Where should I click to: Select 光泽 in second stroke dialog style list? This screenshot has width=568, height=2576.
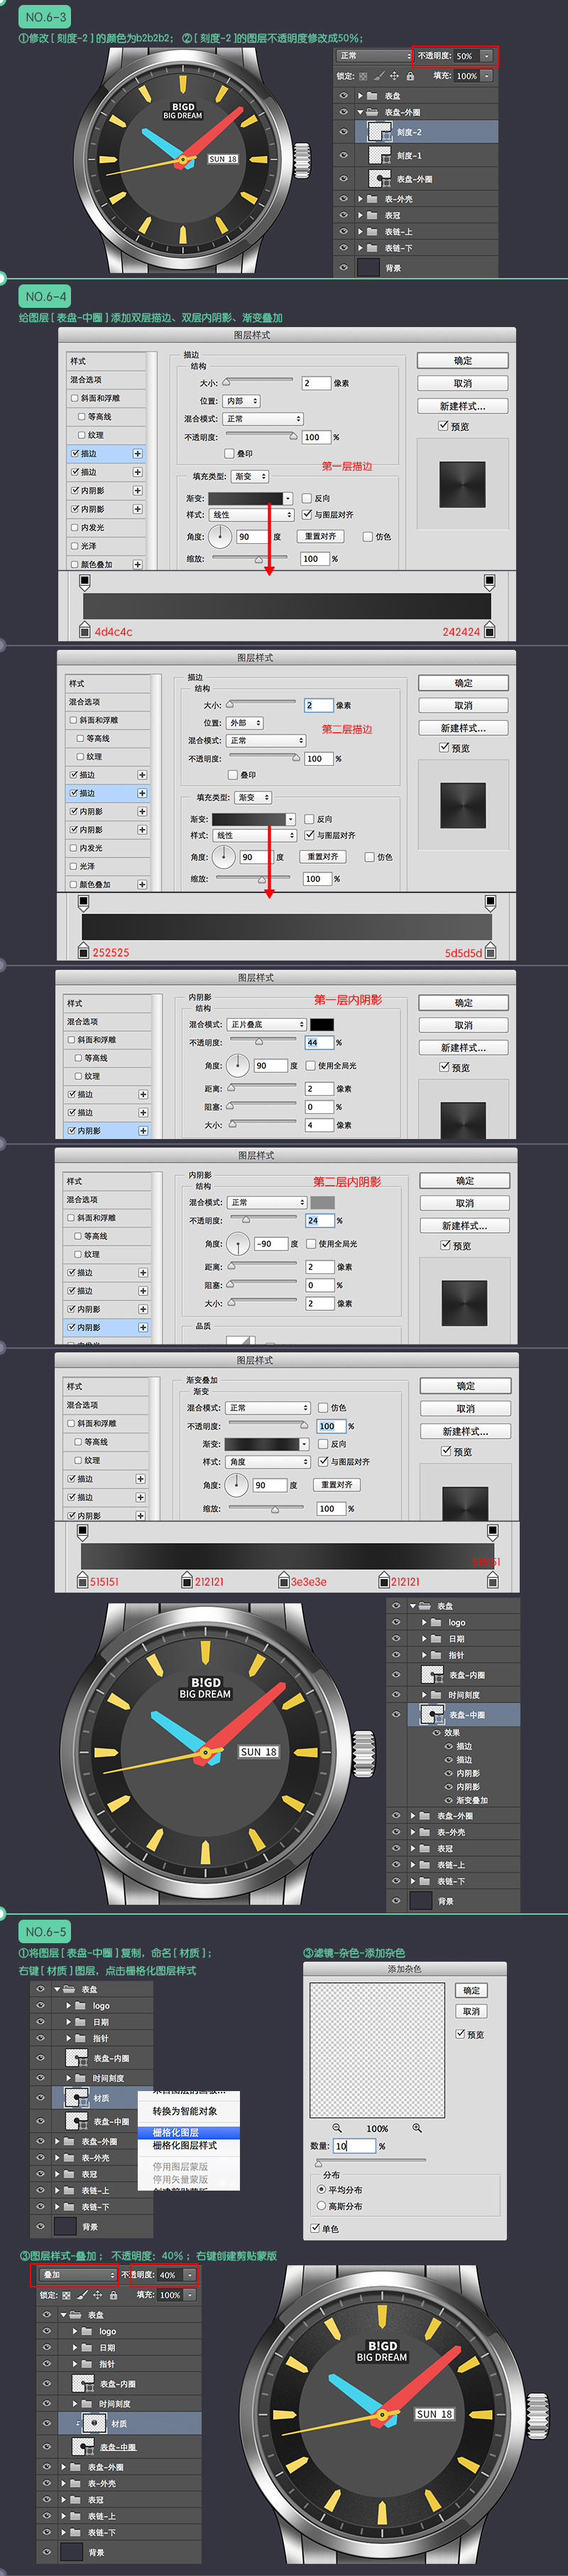click(106, 866)
